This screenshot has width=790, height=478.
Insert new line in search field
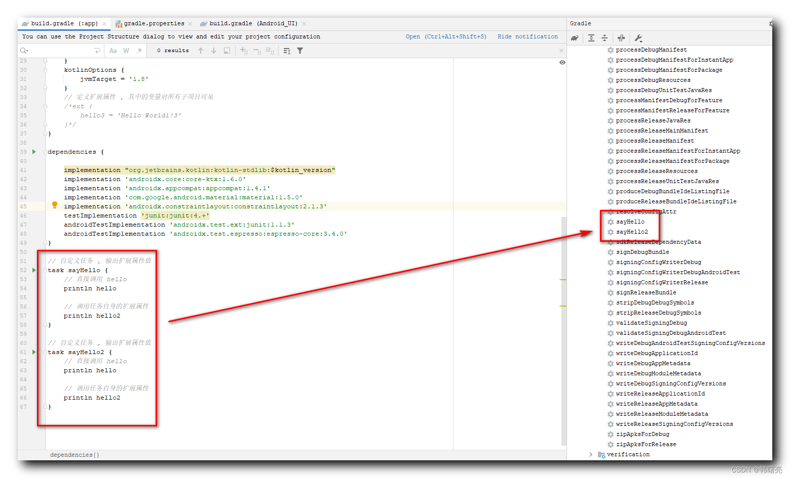tap(97, 51)
